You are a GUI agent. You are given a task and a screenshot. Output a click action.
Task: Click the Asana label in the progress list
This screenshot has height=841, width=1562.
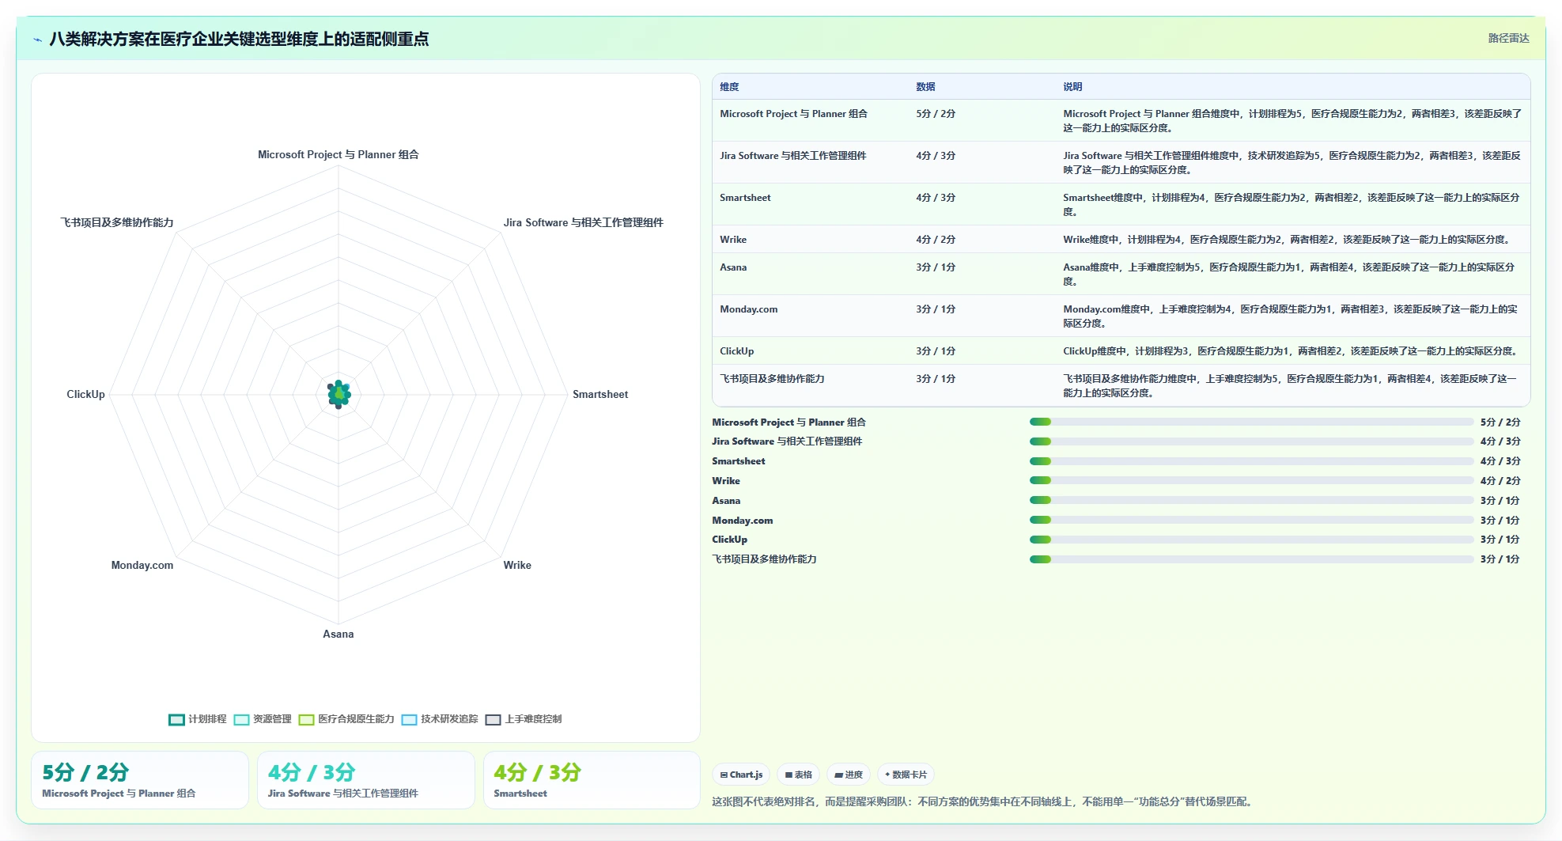(726, 501)
